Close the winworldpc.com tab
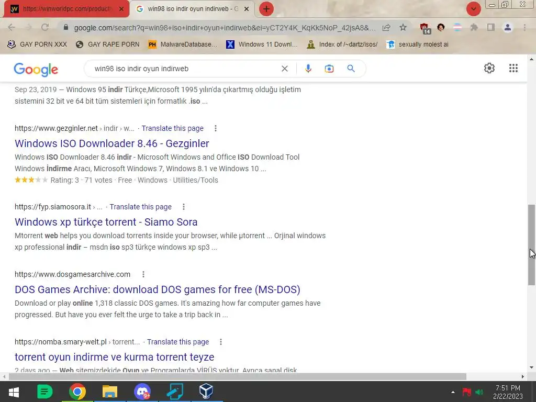 (121, 9)
